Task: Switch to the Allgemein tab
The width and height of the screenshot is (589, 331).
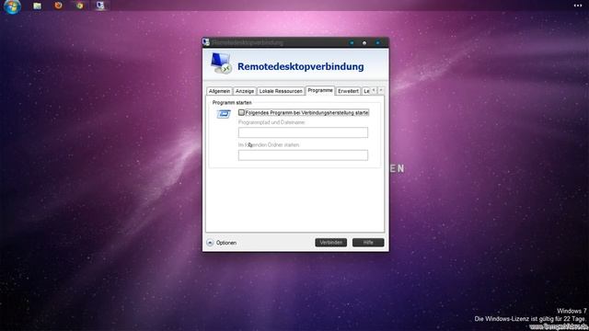Action: pos(219,91)
